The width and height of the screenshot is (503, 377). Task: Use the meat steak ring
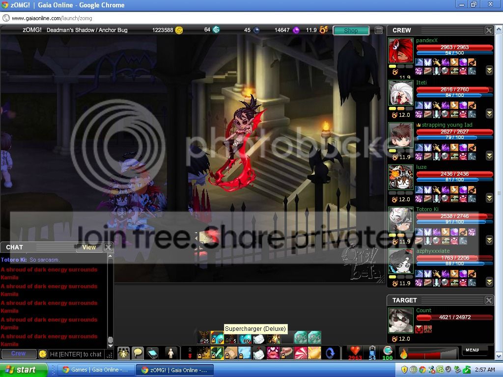pyautogui.click(x=286, y=353)
